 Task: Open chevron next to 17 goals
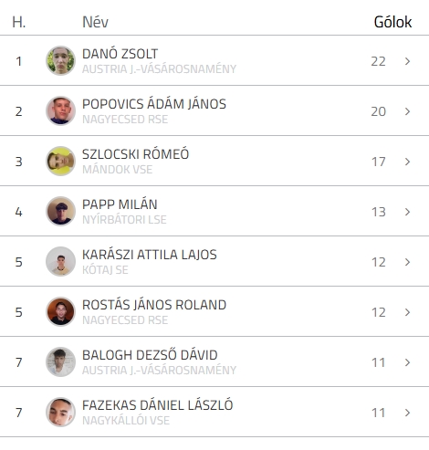pyautogui.click(x=408, y=162)
